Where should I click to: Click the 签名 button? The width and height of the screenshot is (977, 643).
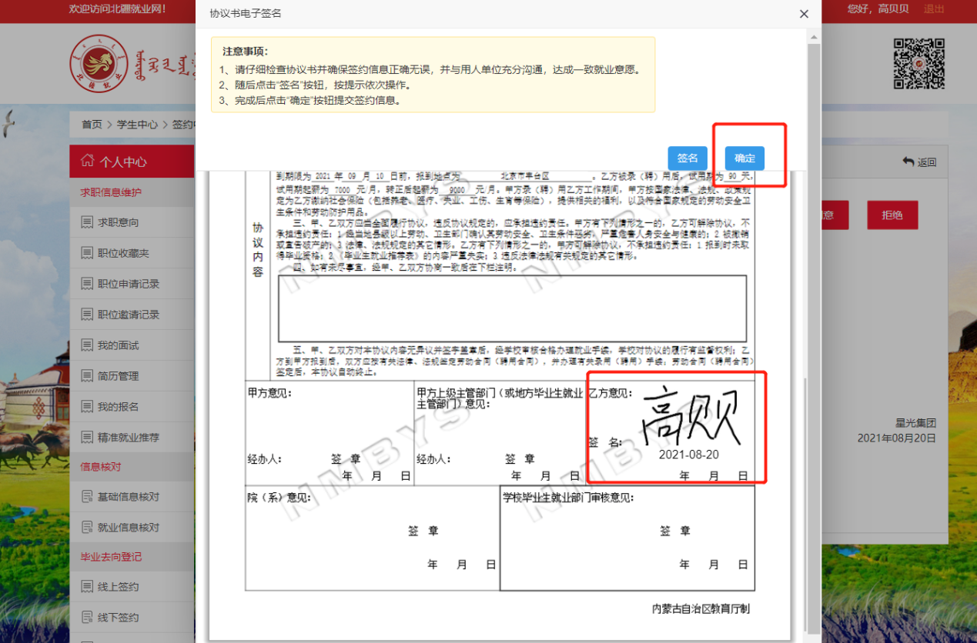coord(687,158)
